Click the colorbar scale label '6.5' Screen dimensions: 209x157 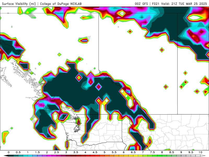[133, 152]
